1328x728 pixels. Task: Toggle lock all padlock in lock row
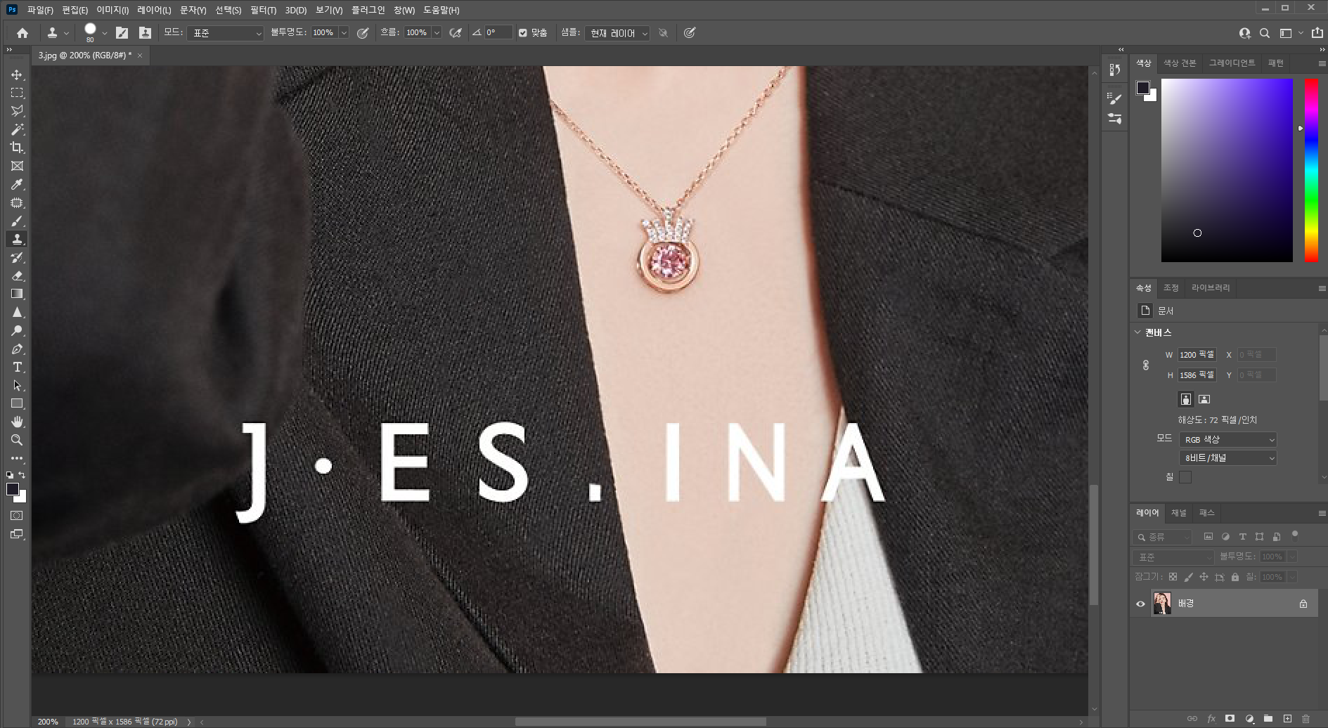click(x=1234, y=577)
